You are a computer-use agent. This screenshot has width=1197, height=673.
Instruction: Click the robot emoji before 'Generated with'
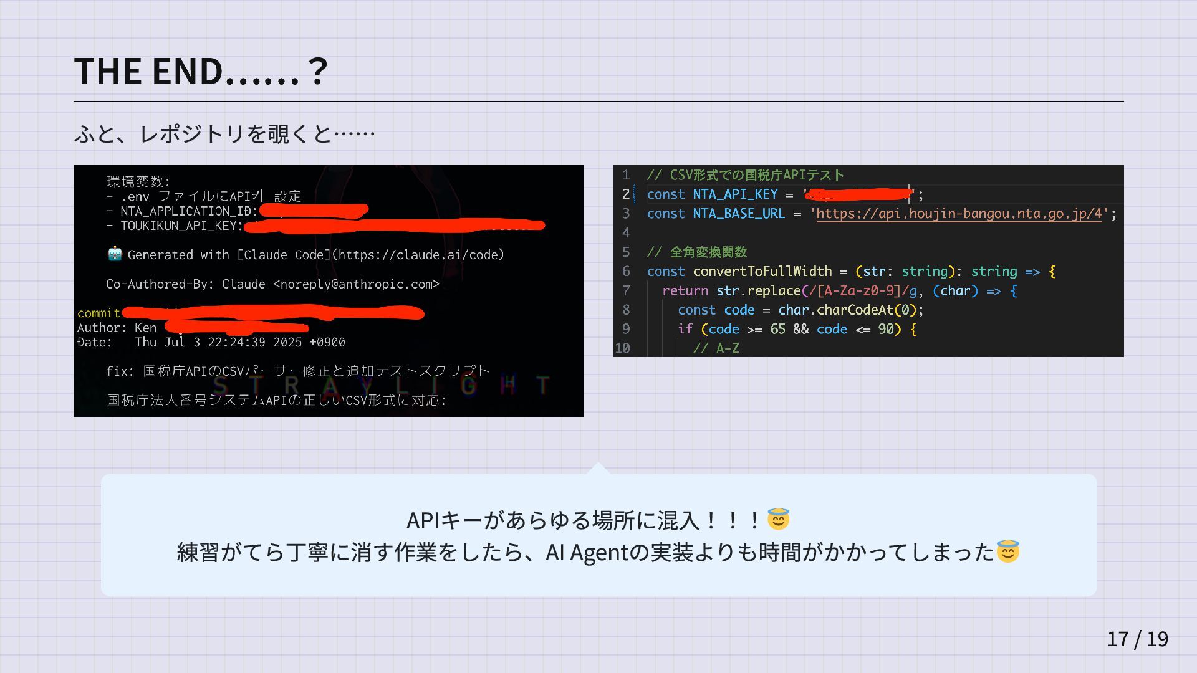[115, 254]
